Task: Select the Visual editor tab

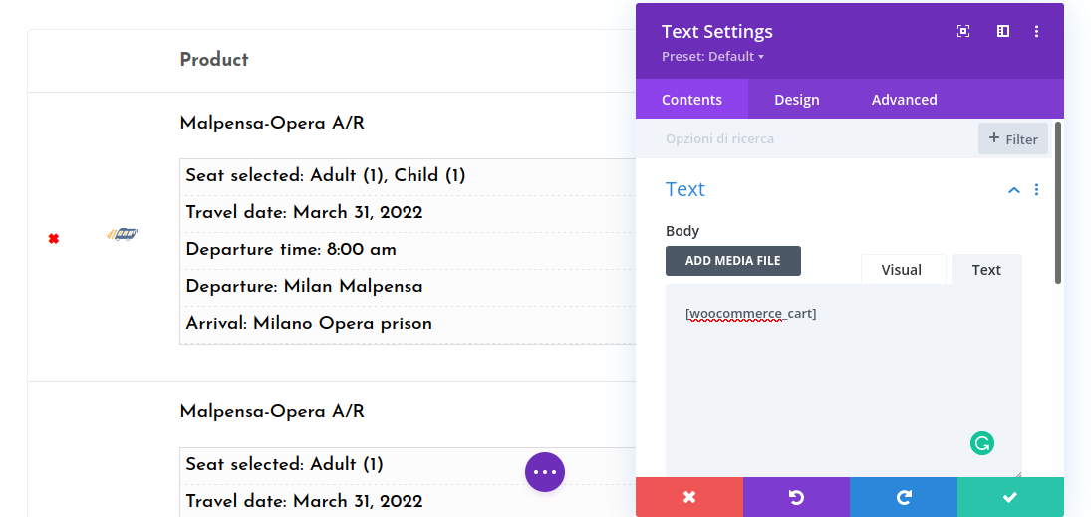Action: point(901,270)
